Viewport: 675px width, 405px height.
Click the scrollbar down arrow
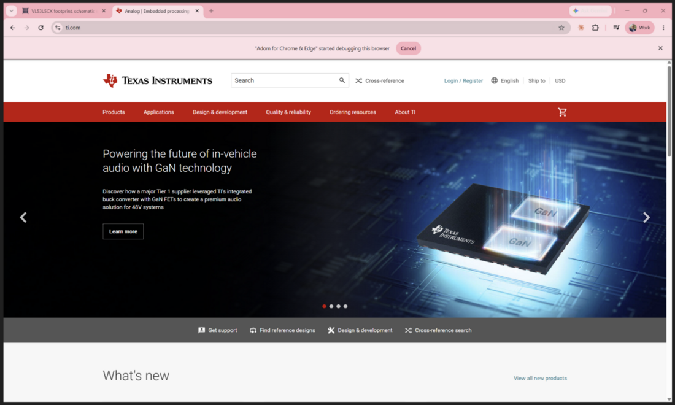tap(669, 399)
